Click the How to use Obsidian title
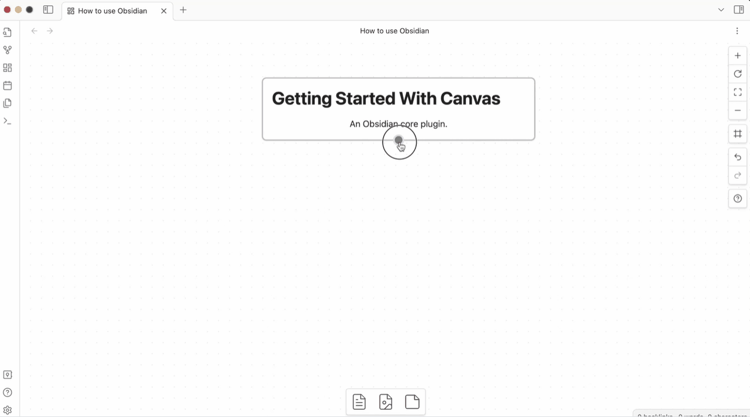This screenshot has width=750, height=417. tap(394, 31)
